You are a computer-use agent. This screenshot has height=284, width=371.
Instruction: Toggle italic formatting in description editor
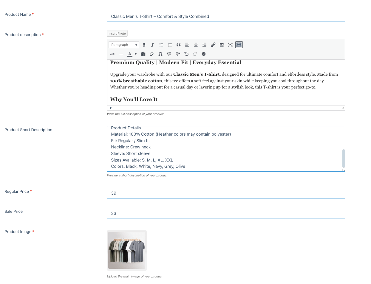click(152, 45)
